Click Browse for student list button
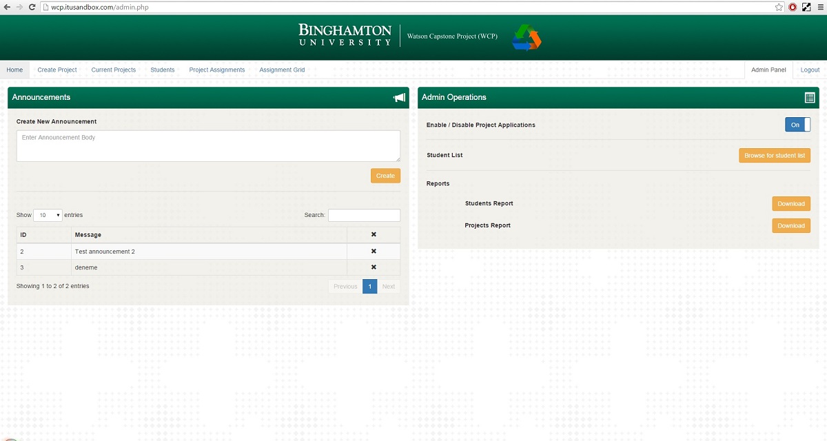Viewport: 827px width, 441px height. click(x=775, y=156)
